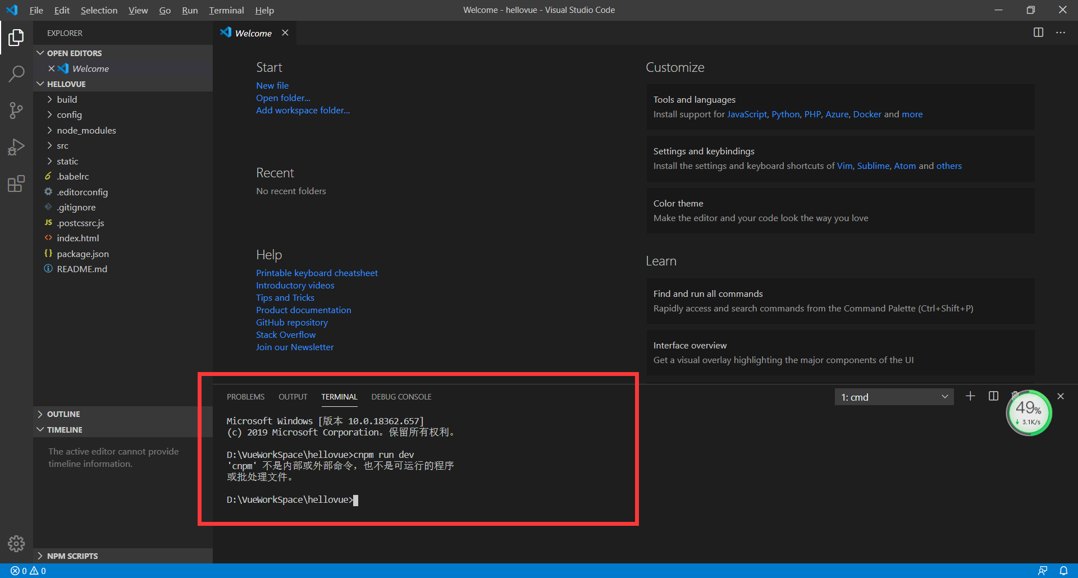Viewport: 1078px width, 578px height.
Task: Expand the node_modules folder
Action: pyautogui.click(x=123, y=130)
